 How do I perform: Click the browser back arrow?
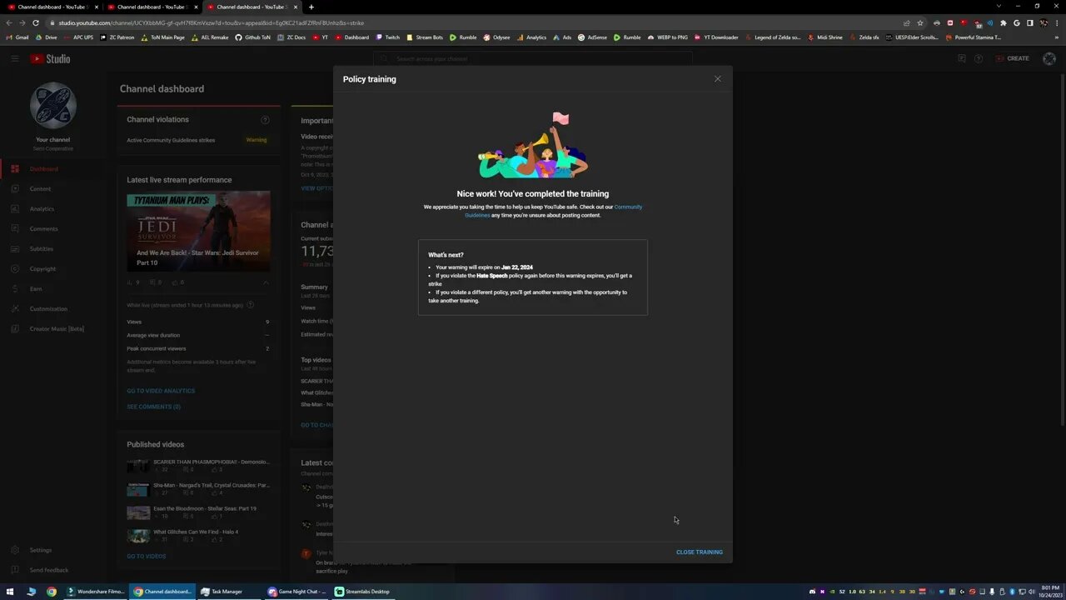coord(9,22)
